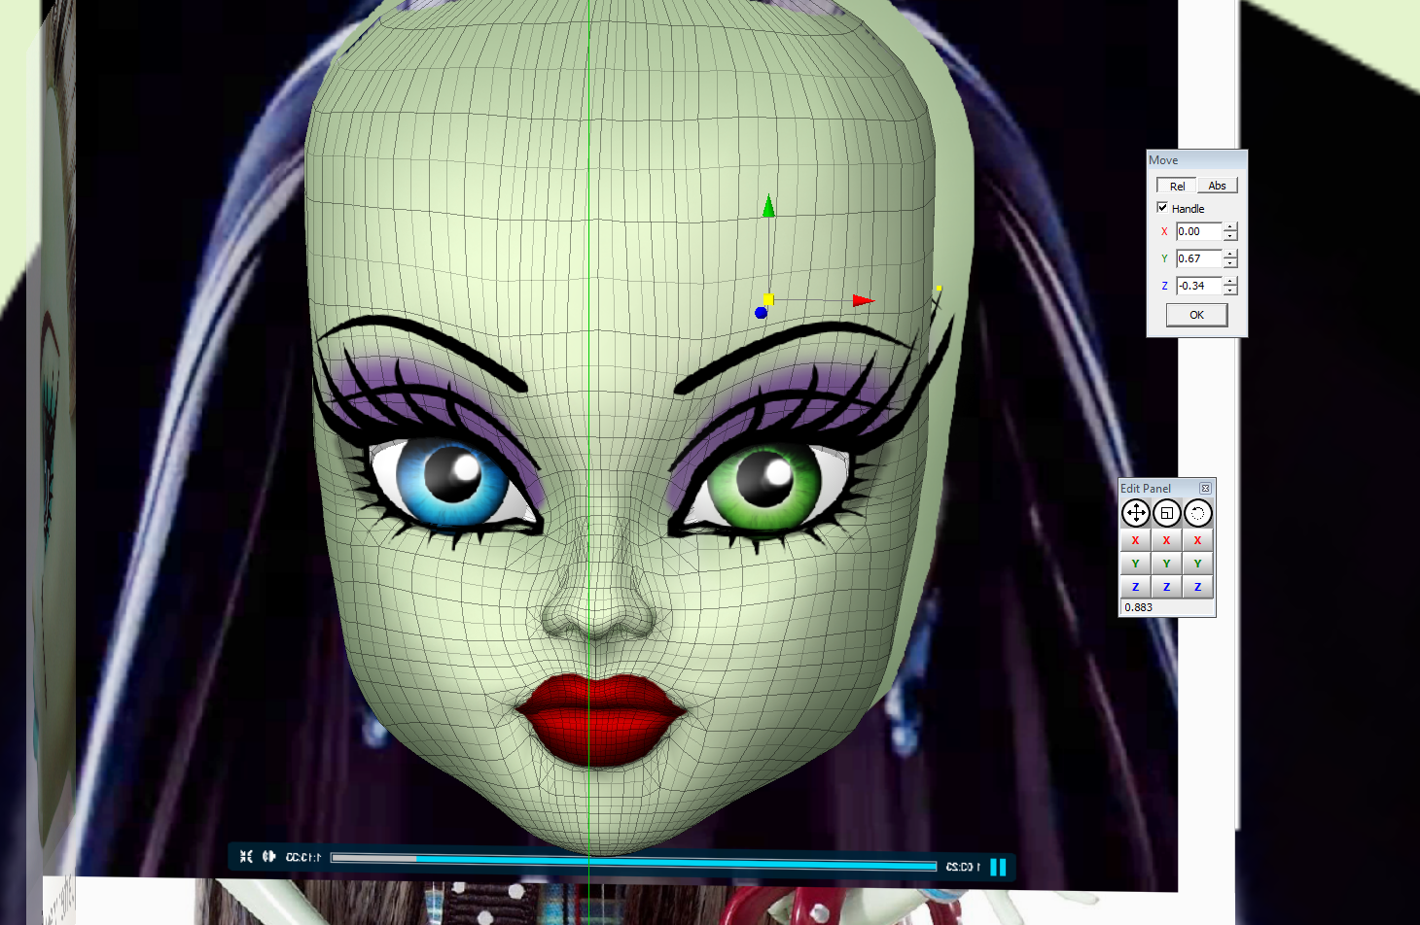1420x925 pixels.
Task: Click the Z axis button under Move tool
Action: (1135, 587)
